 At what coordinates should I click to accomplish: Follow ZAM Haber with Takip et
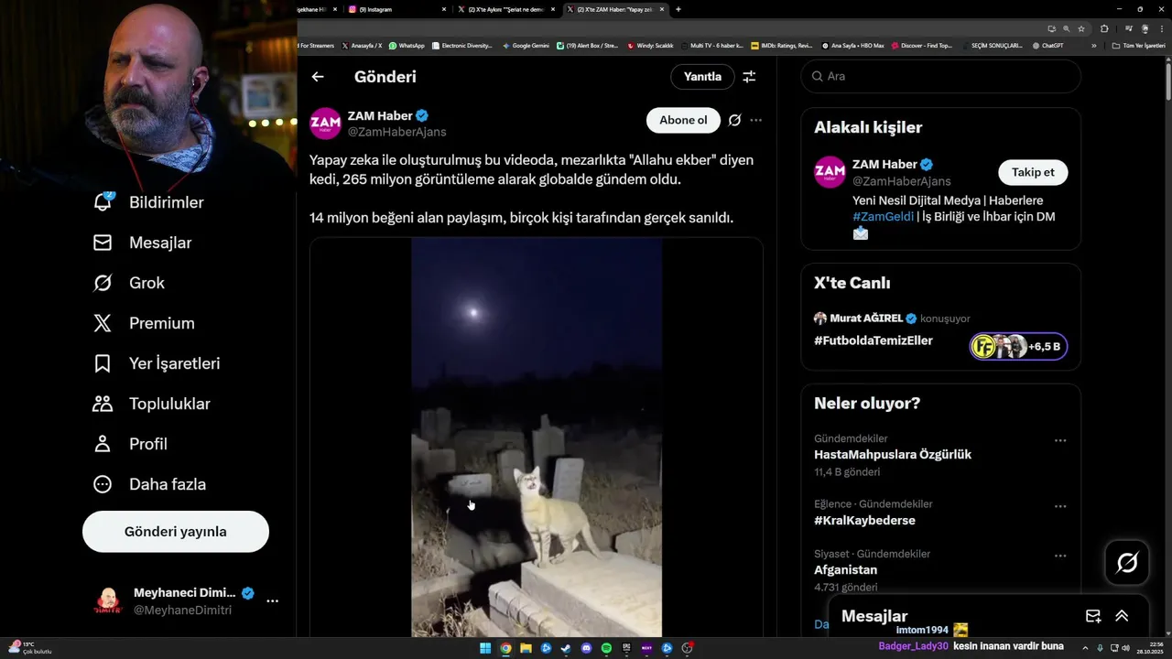[x=1033, y=172]
